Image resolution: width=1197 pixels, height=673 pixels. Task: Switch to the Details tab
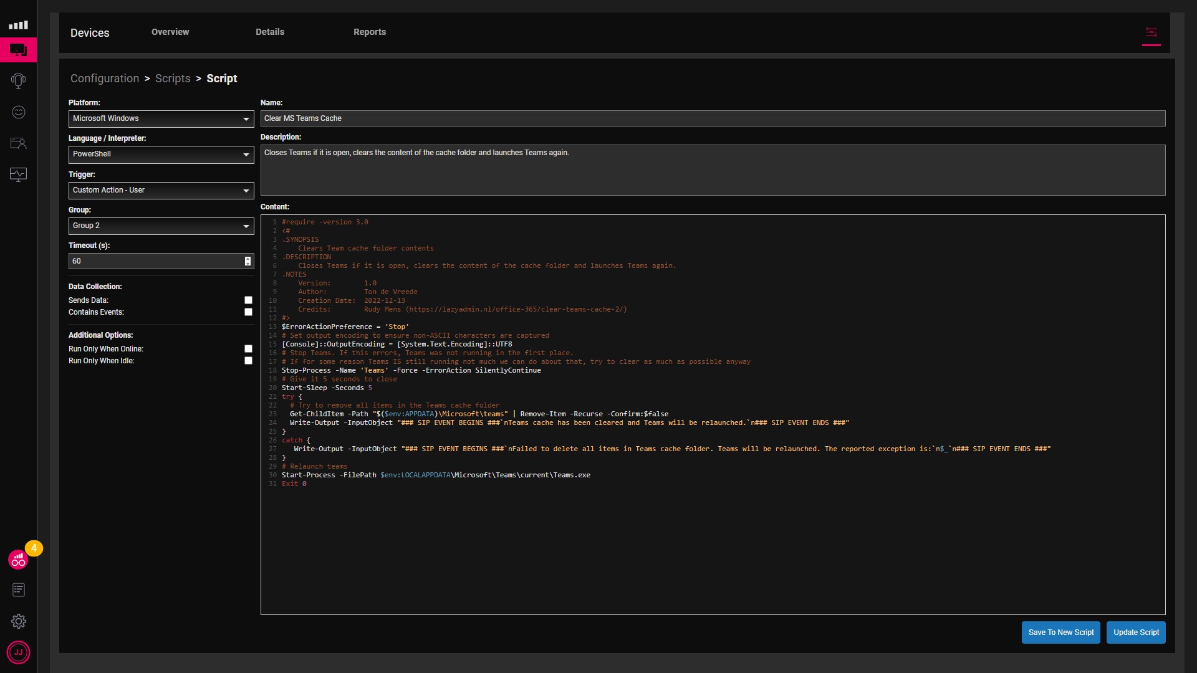coord(270,32)
